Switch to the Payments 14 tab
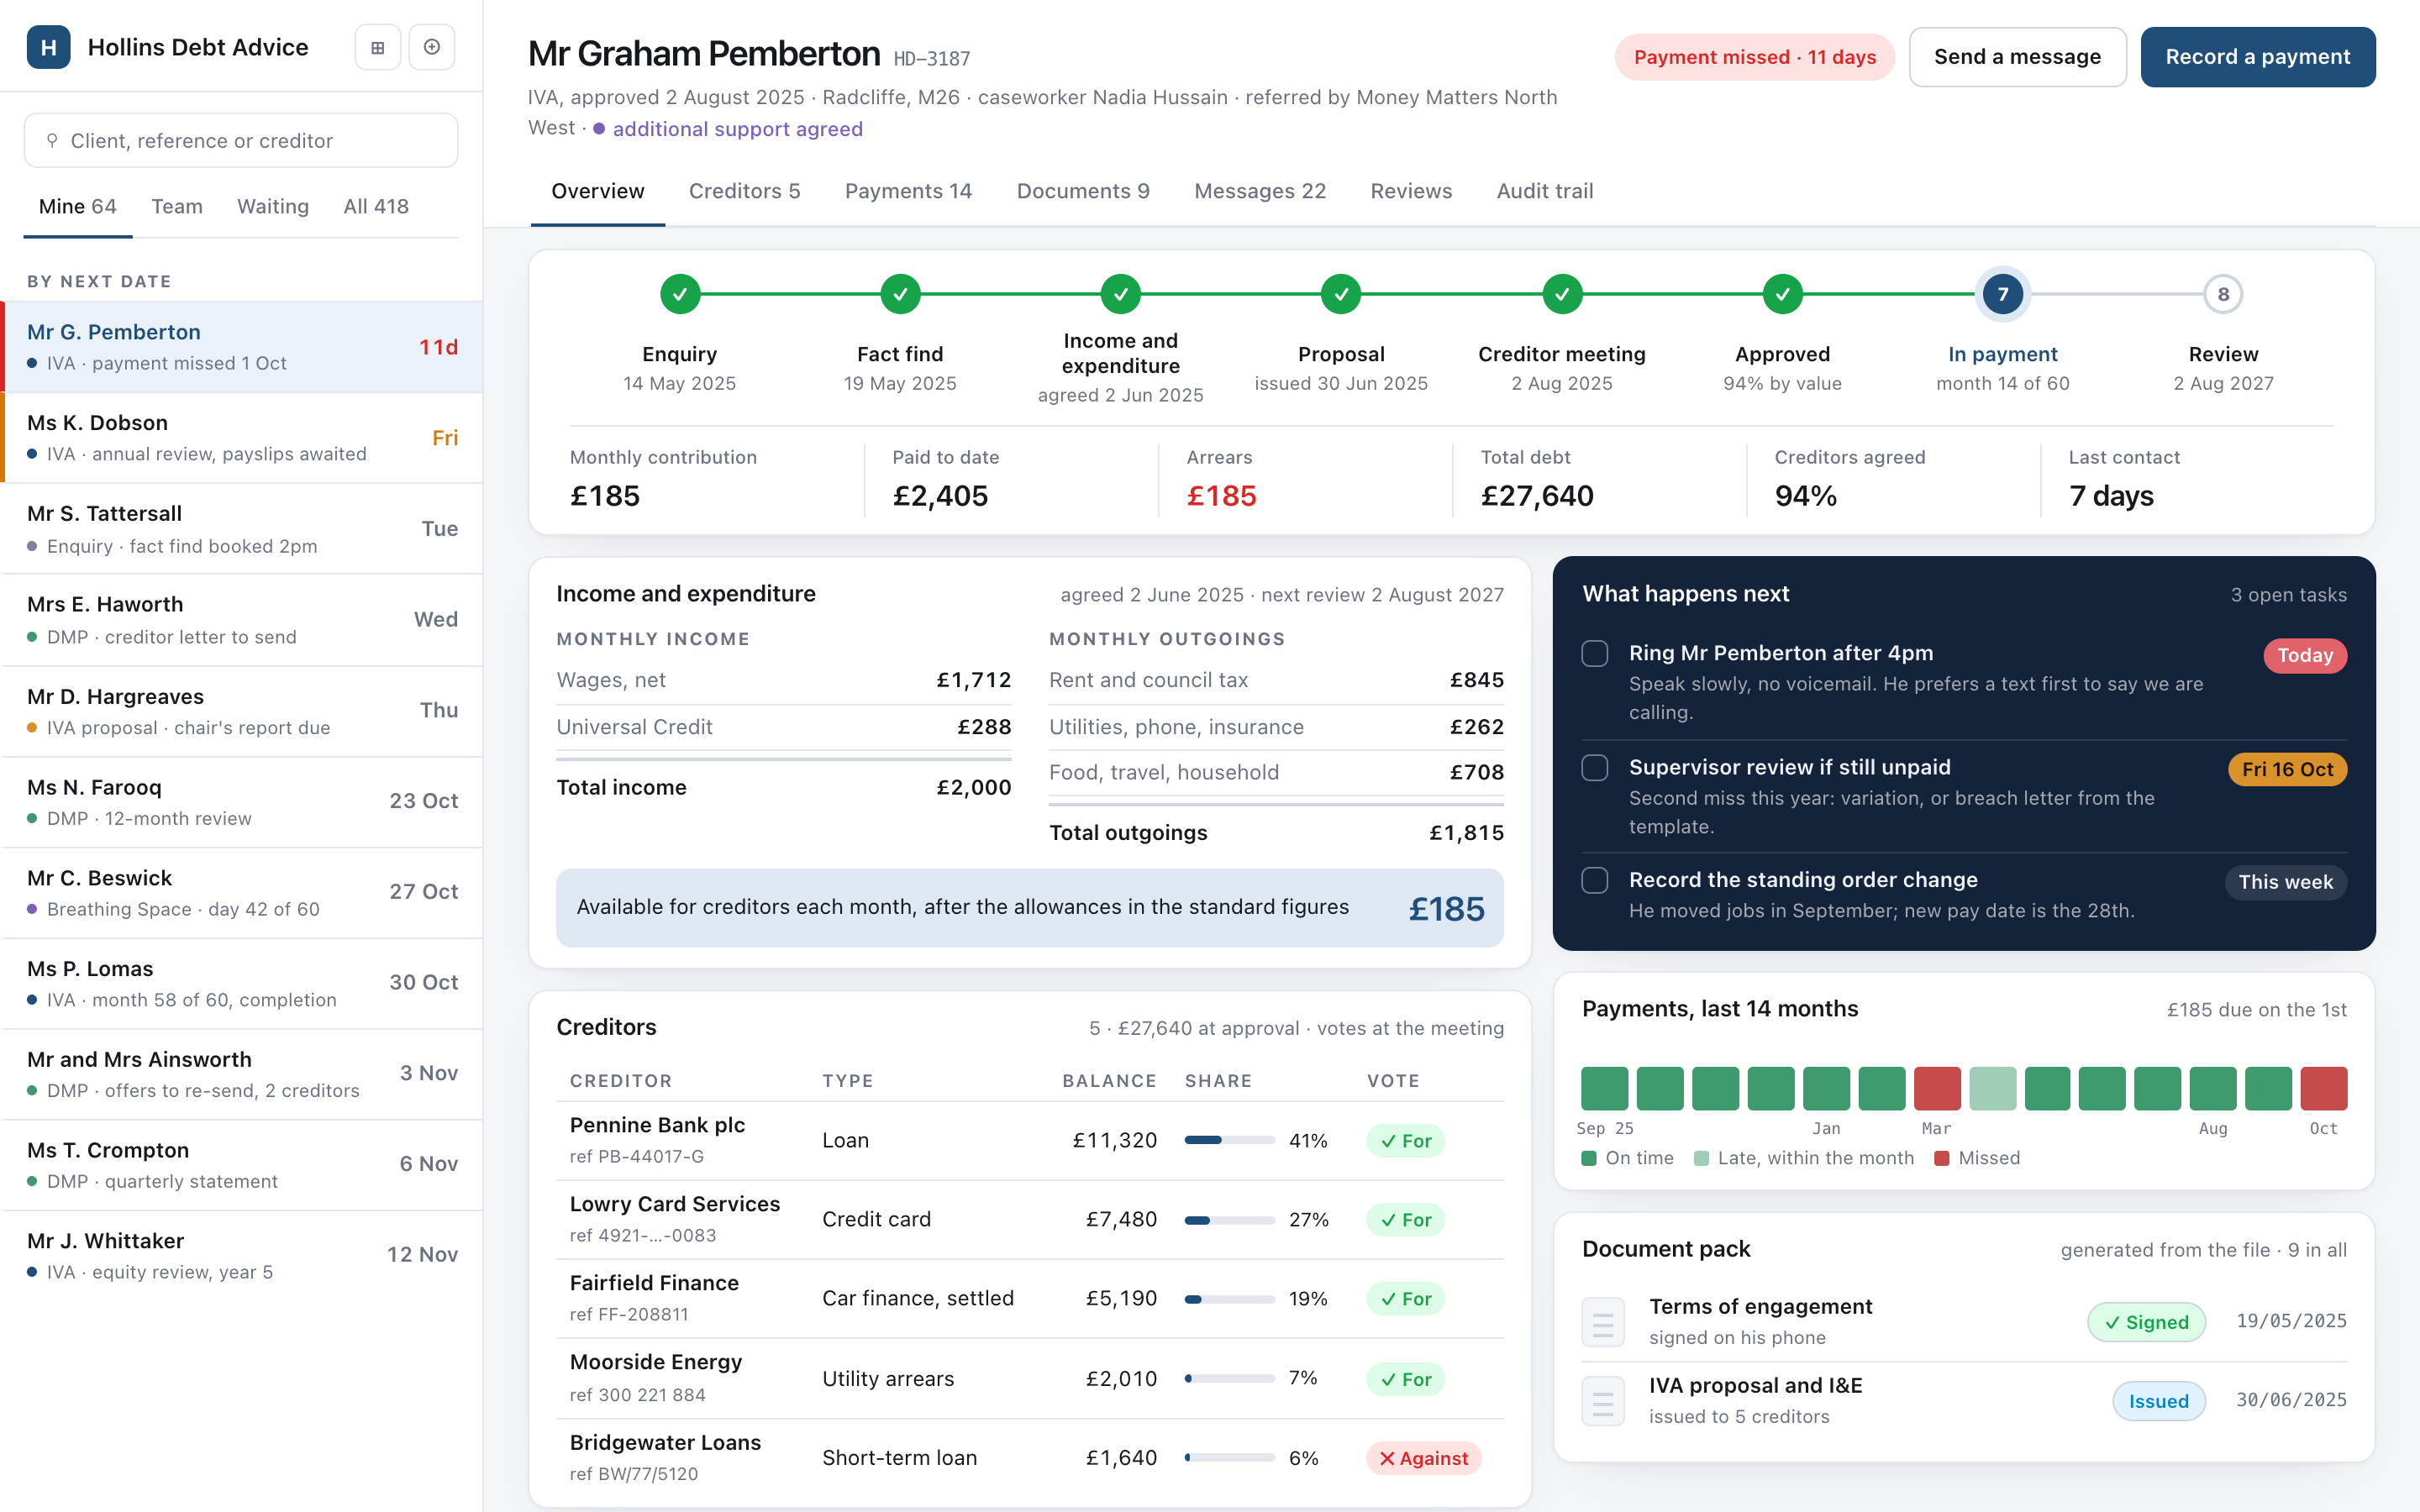The image size is (2420, 1512). [908, 191]
